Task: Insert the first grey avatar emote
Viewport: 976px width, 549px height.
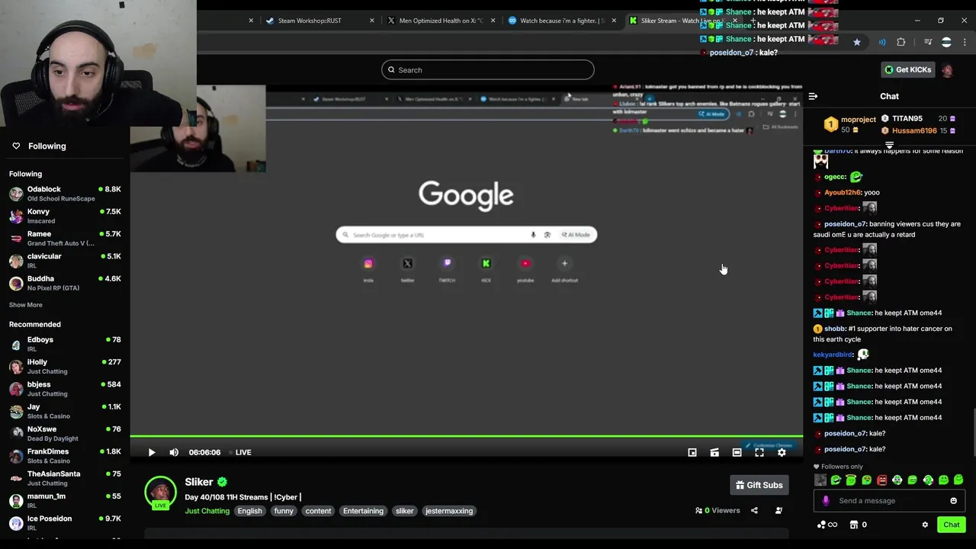Action: (x=820, y=480)
